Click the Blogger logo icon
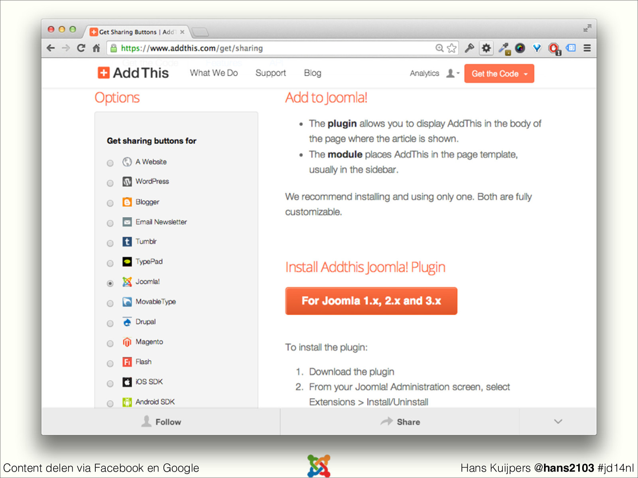Image resolution: width=638 pixels, height=478 pixels. pos(127,202)
